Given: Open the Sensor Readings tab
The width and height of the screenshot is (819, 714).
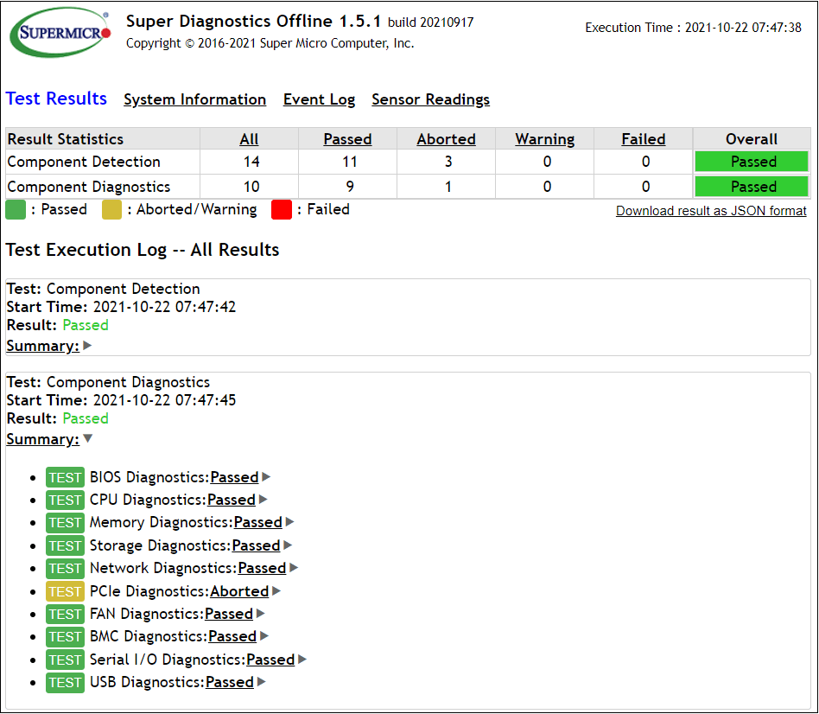Looking at the screenshot, I should [430, 99].
